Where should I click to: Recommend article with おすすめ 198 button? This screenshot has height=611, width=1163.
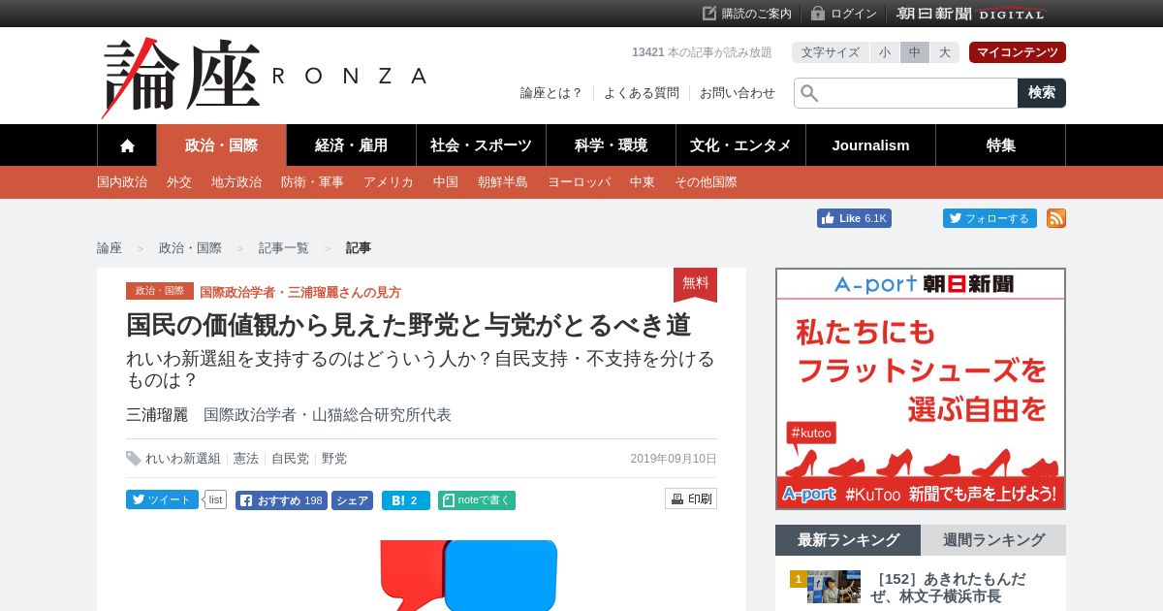[281, 500]
